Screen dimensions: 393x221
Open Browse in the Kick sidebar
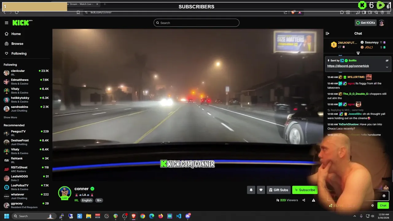[x=14, y=44]
